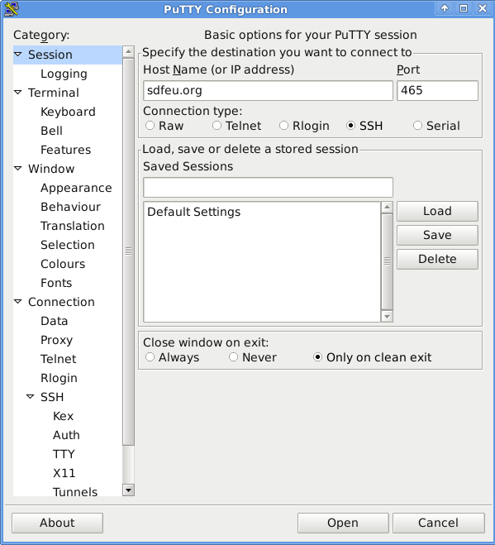The height and width of the screenshot is (545, 495).
Task: Click the category tree scrollbar thumb
Action: click(129, 251)
